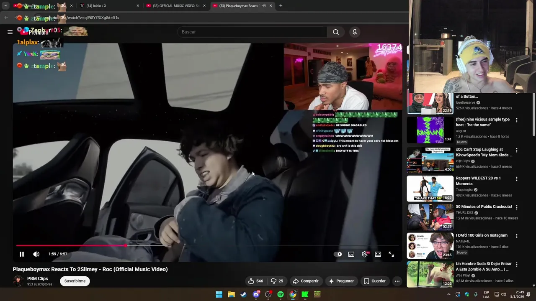Image resolution: width=536 pixels, height=301 pixels.
Task: Mute audio on Plaqueboymax tab speaker icon
Action: (x=264, y=6)
